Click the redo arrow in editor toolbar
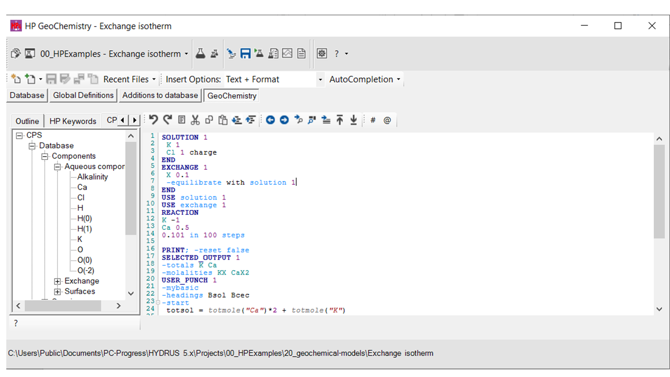 (x=167, y=120)
